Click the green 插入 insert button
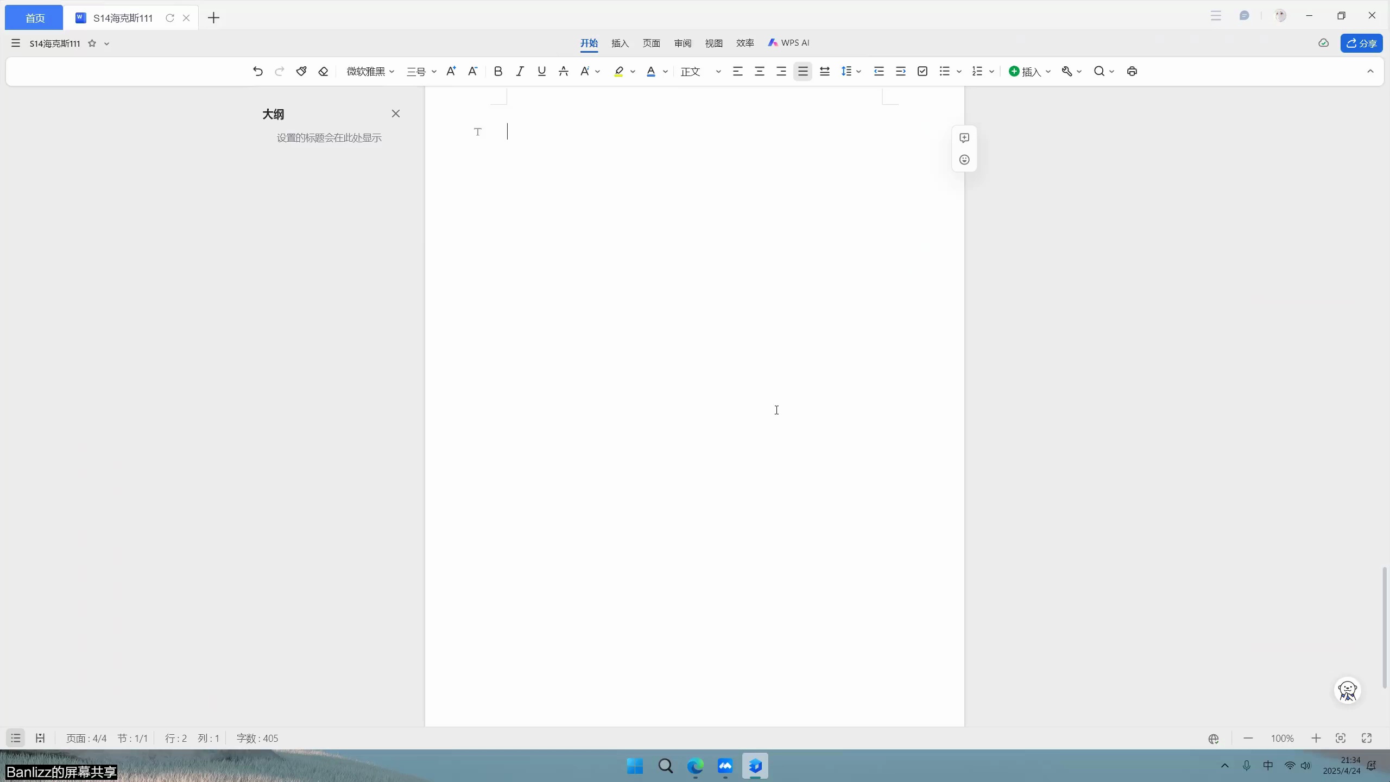The height and width of the screenshot is (782, 1390). 1025,71
